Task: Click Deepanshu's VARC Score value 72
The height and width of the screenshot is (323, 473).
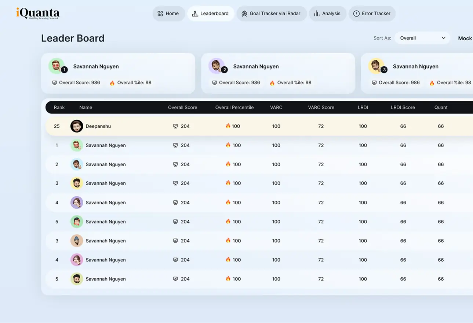Action: tap(321, 126)
